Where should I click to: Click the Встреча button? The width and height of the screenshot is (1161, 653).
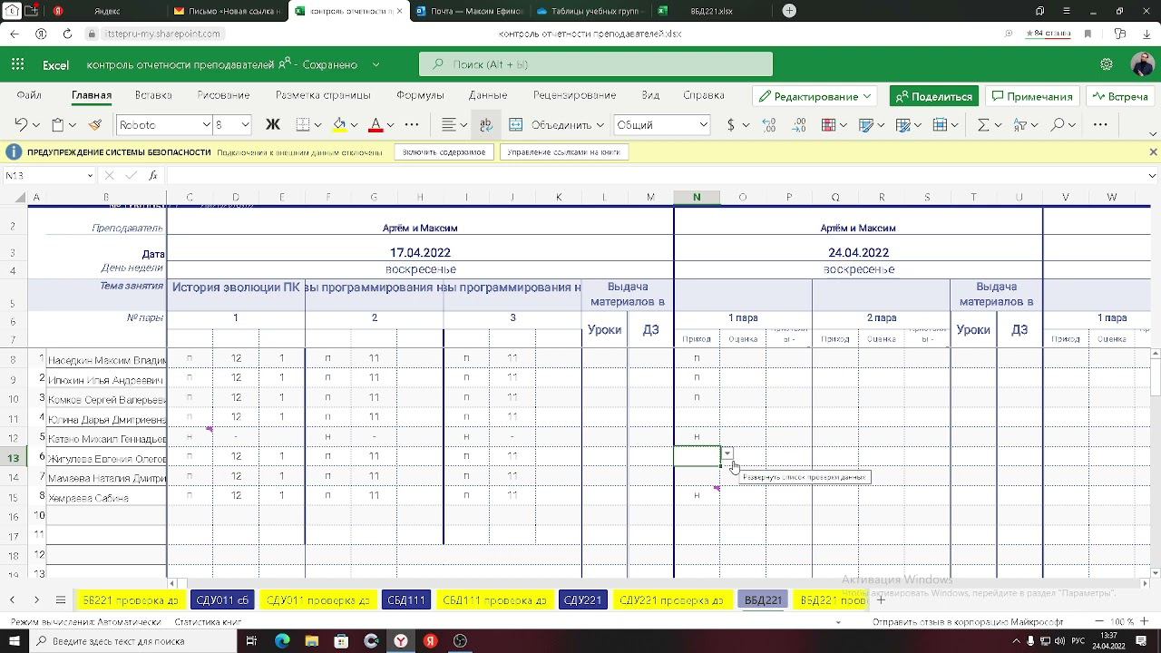point(1120,96)
